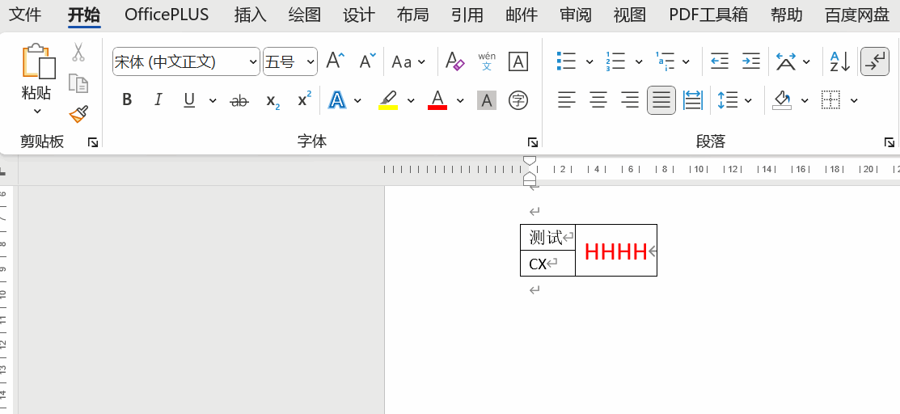Open the 审阅 ribbon tab

576,15
